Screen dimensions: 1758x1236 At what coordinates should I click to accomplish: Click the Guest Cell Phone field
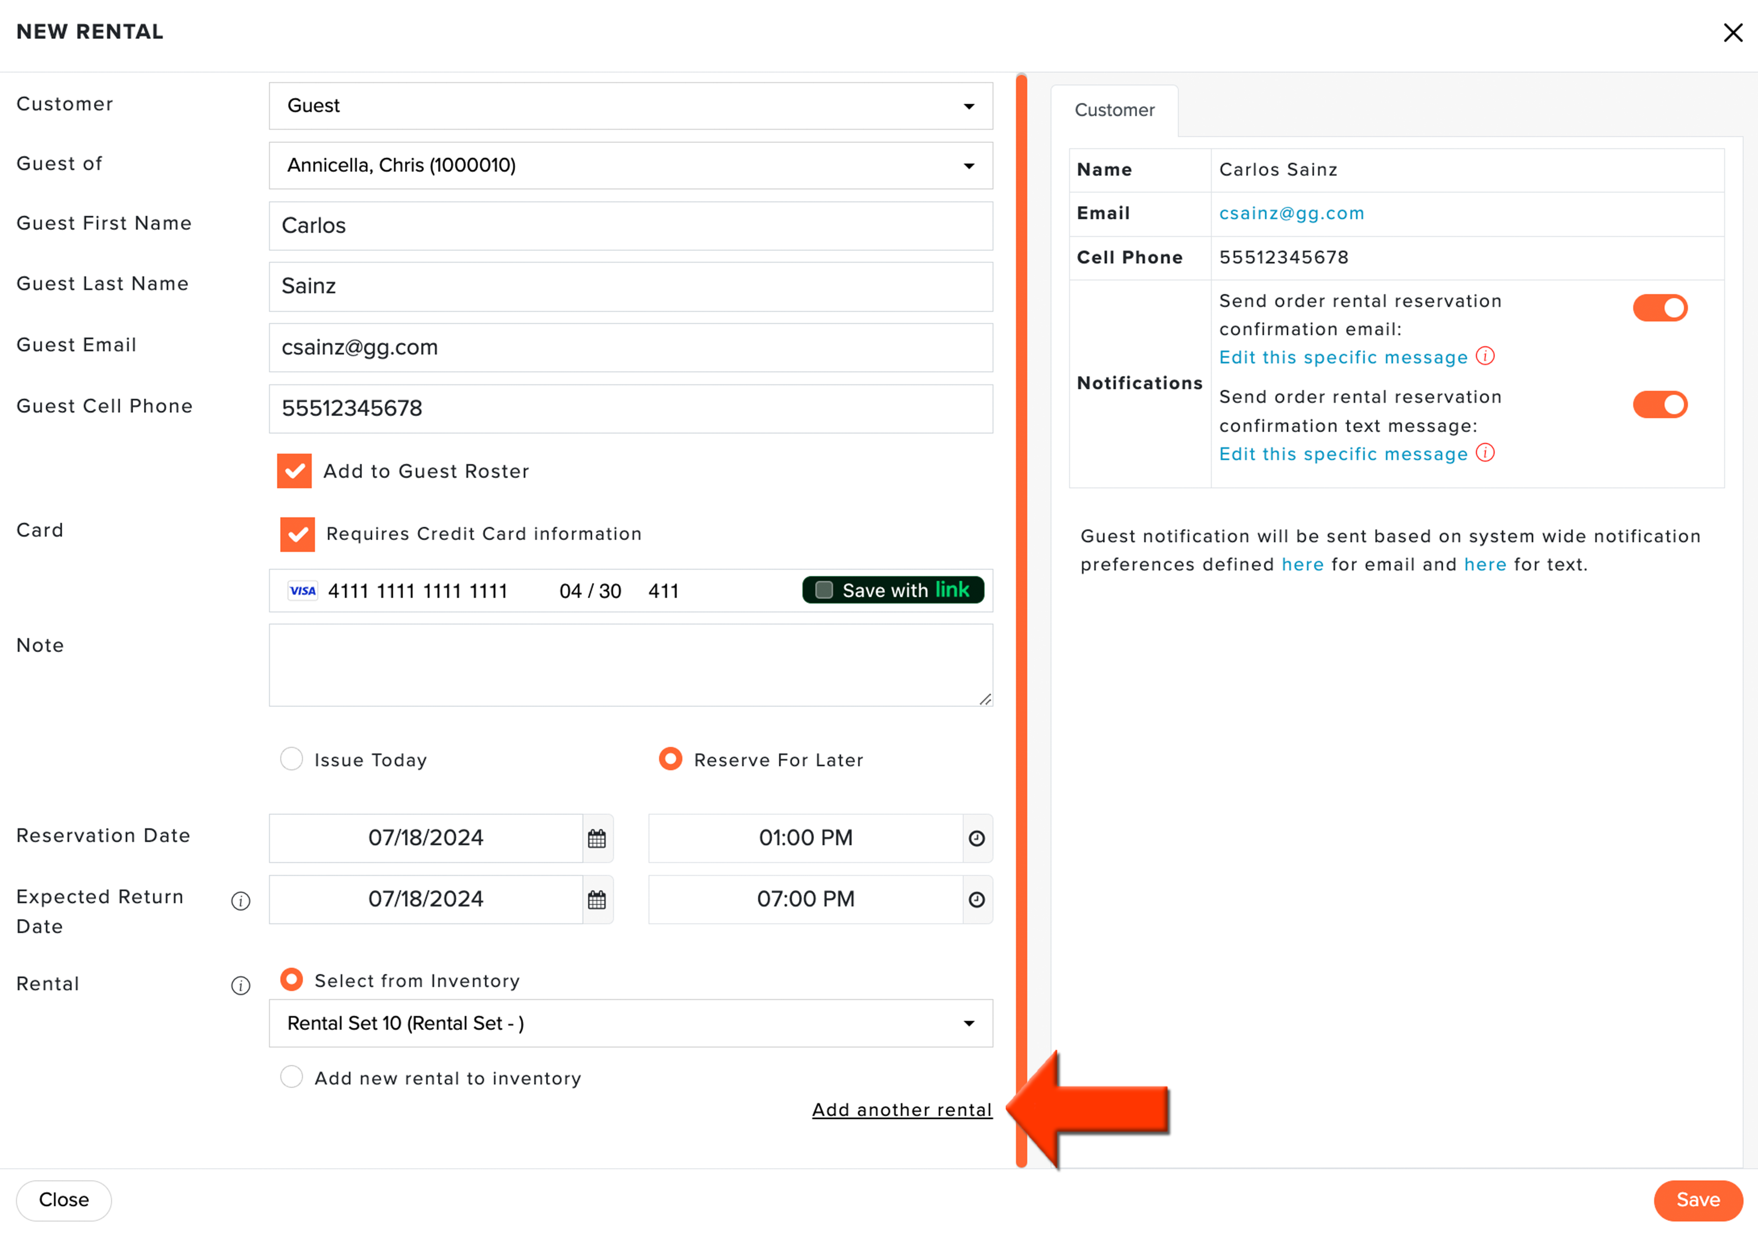tap(631, 409)
